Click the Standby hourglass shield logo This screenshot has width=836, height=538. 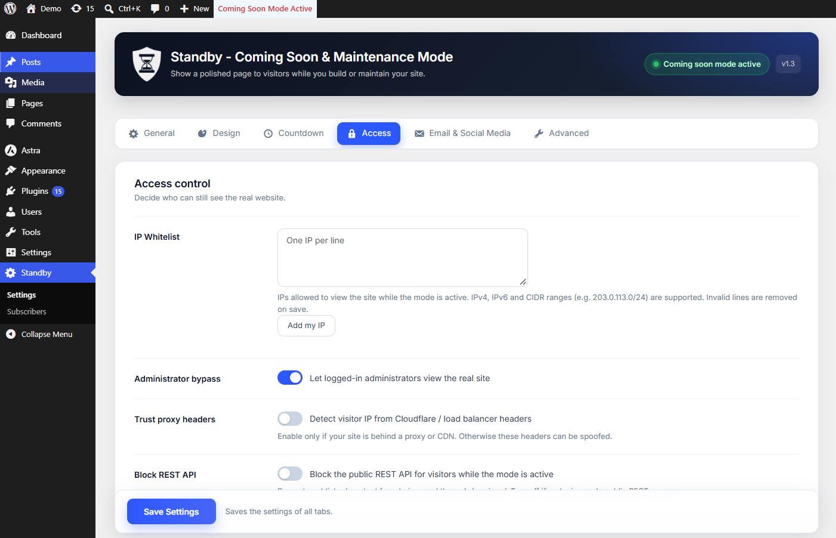click(x=147, y=64)
